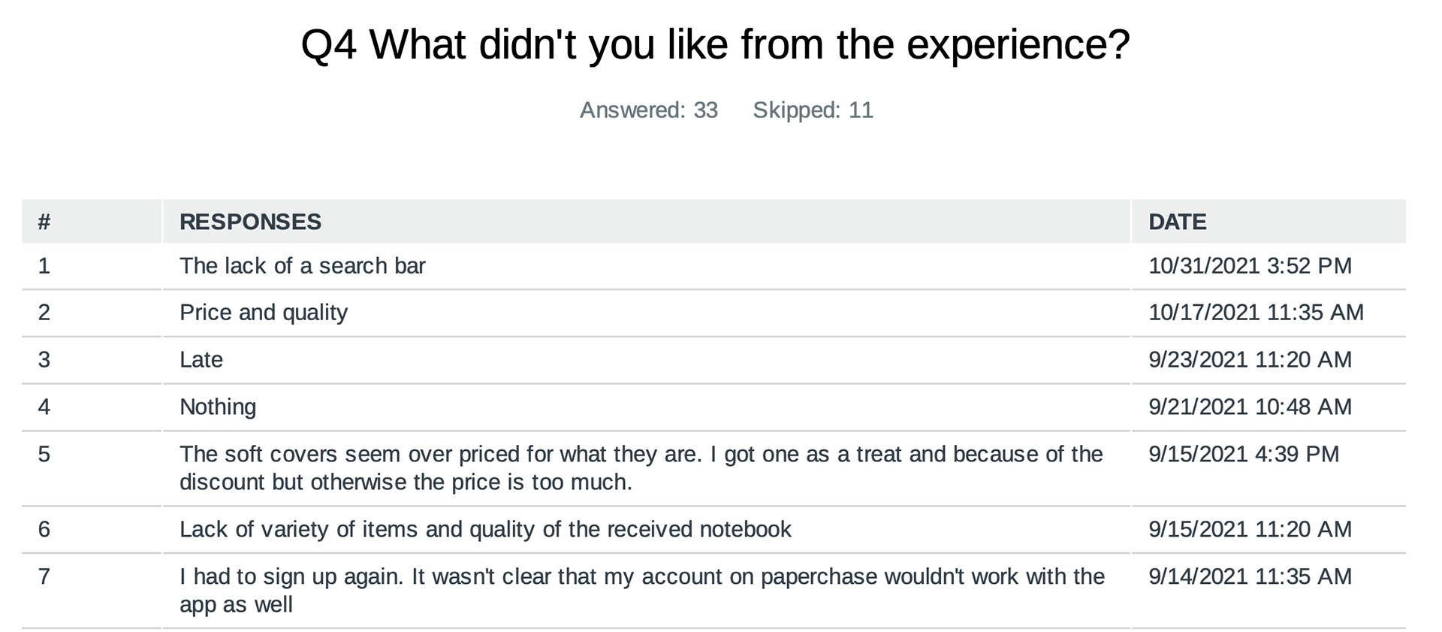Image resolution: width=1442 pixels, height=632 pixels.
Task: Click the date 9/23/2021 11:20 AM
Action: coord(1250,360)
